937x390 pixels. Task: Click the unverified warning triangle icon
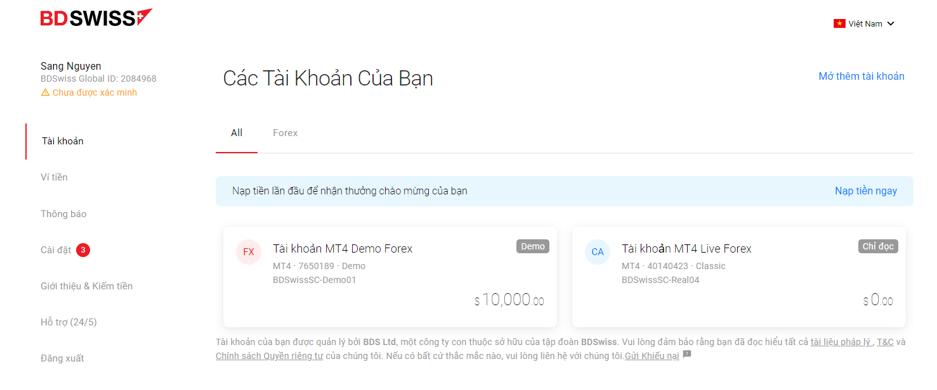(x=45, y=92)
